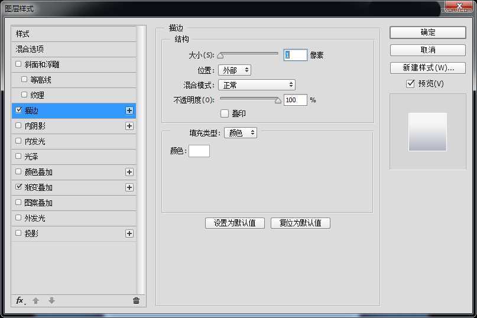This screenshot has height=318, width=477.
Task: Open the fx effects menu icon
Action: [x=20, y=300]
